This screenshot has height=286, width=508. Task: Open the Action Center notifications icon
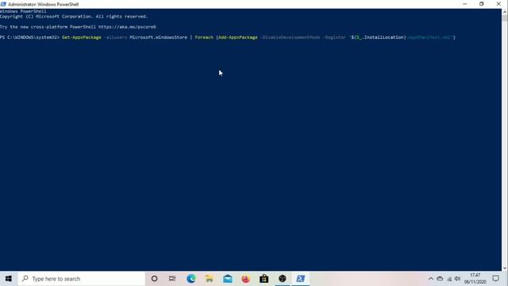pyautogui.click(x=495, y=279)
